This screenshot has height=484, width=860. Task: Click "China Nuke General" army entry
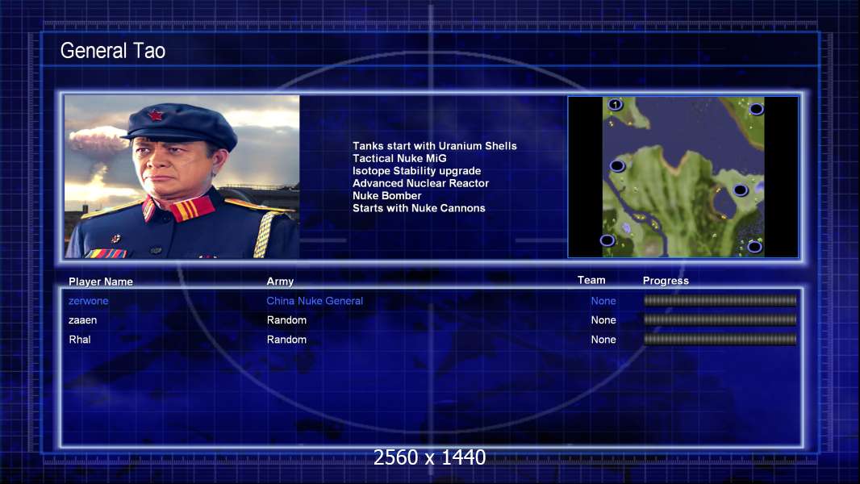pos(315,300)
